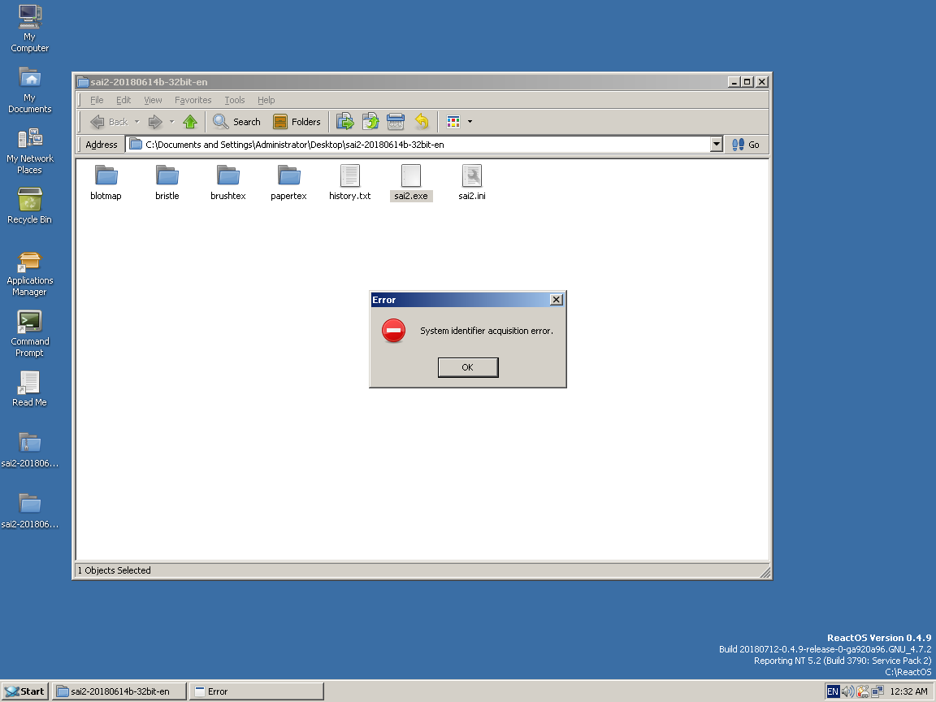Viewport: 936px width, 702px height.
Task: Open the Favorites menu
Action: click(193, 100)
